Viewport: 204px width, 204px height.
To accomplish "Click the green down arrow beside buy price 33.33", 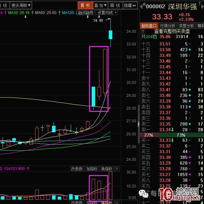I will (x=172, y=140).
